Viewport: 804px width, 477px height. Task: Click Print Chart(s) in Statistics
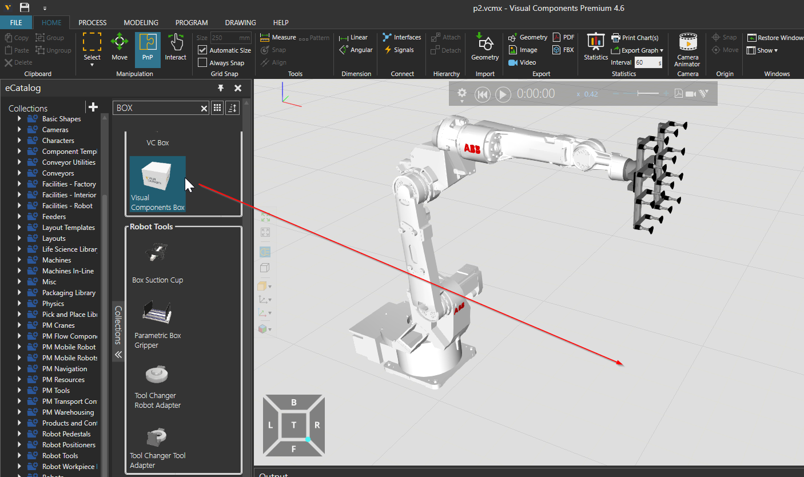635,38
